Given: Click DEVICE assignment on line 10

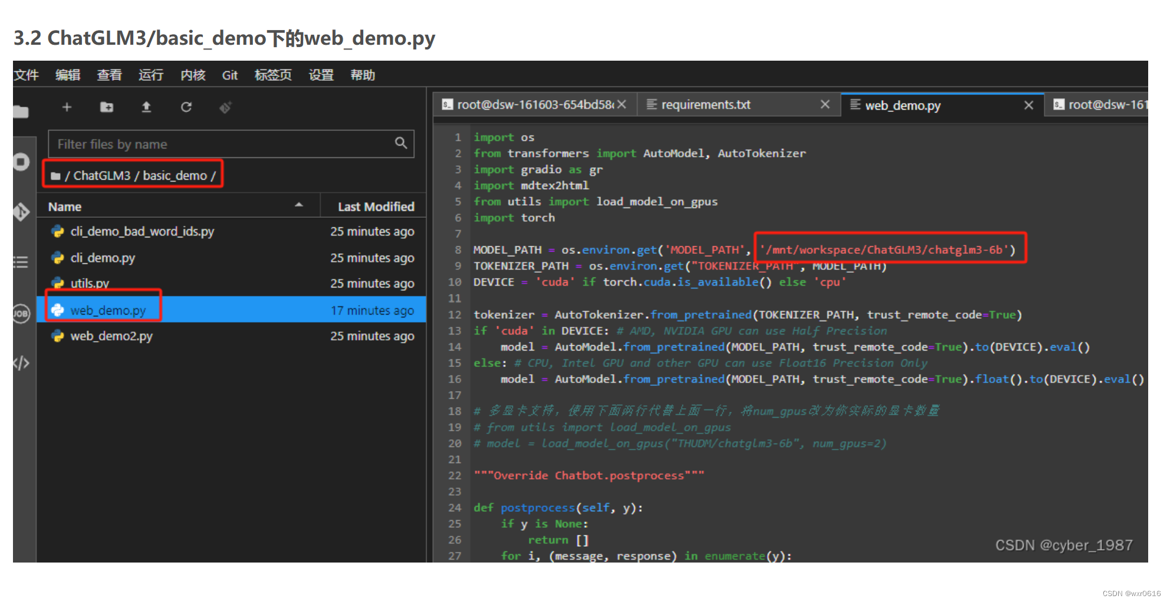Looking at the screenshot, I should pyautogui.click(x=660, y=282).
